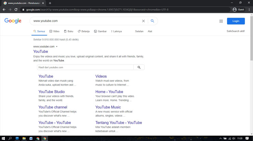Clear the search box with X icon
The height and width of the screenshot is (141, 253).
coord(143,21)
